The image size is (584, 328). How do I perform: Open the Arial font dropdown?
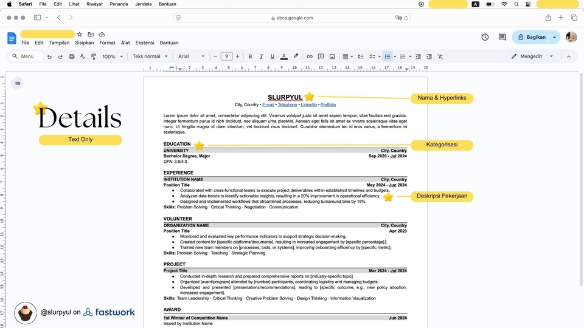pos(191,56)
